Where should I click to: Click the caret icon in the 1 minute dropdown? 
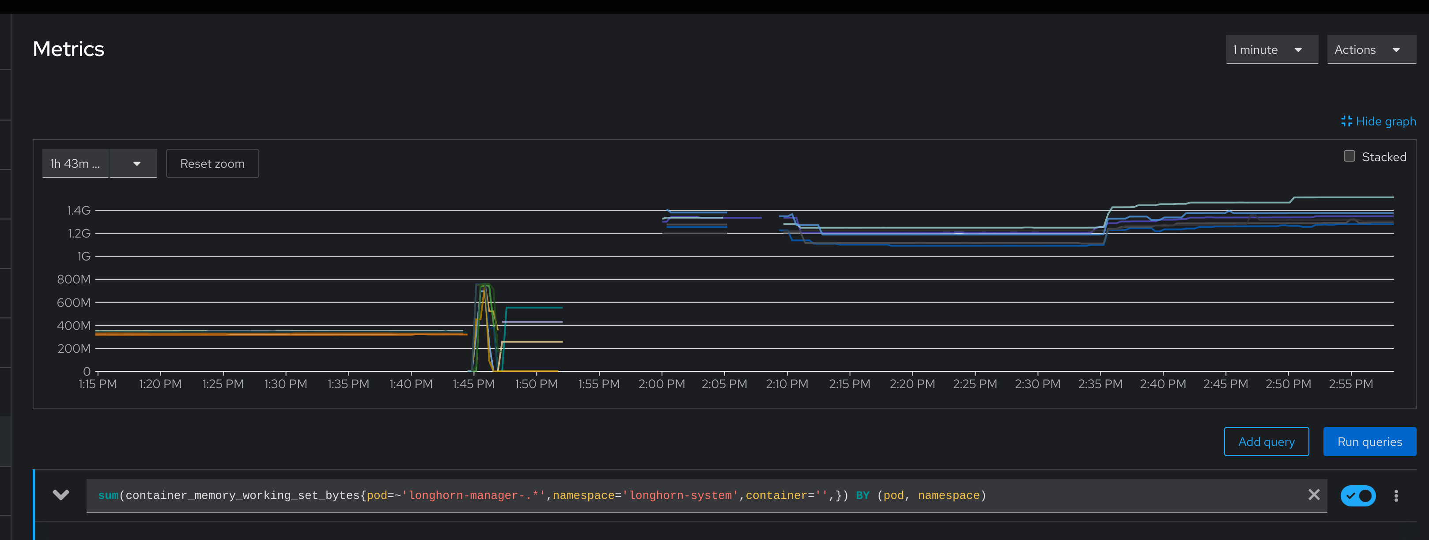(x=1298, y=49)
